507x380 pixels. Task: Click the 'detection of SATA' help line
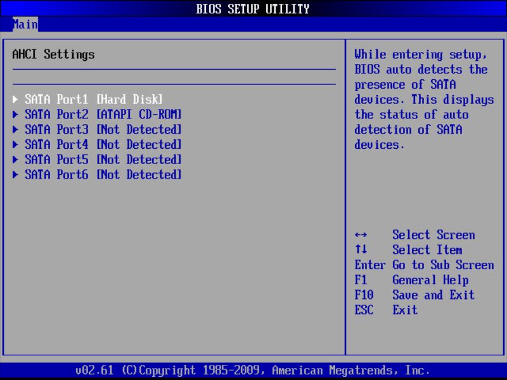click(x=408, y=130)
